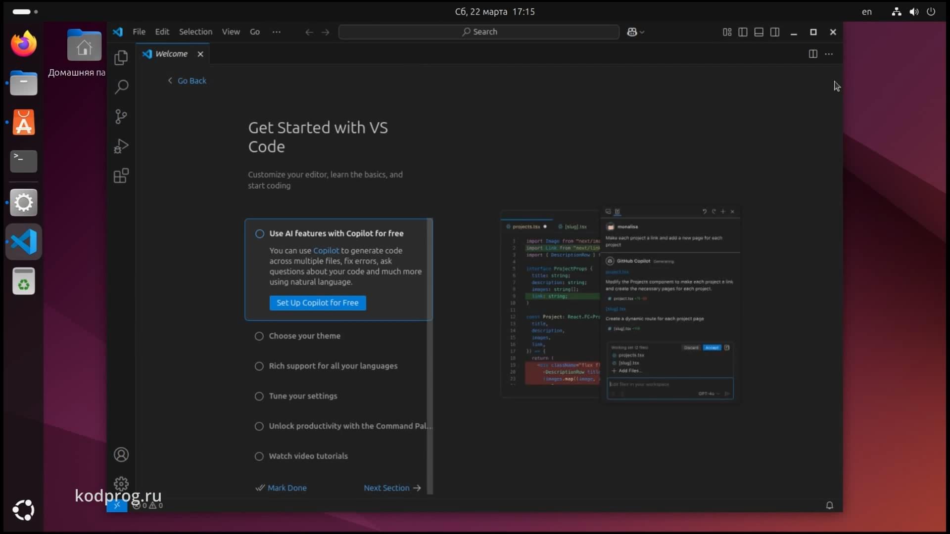This screenshot has width=950, height=534.
Task: Toggle the primary side bar
Action: point(743,32)
